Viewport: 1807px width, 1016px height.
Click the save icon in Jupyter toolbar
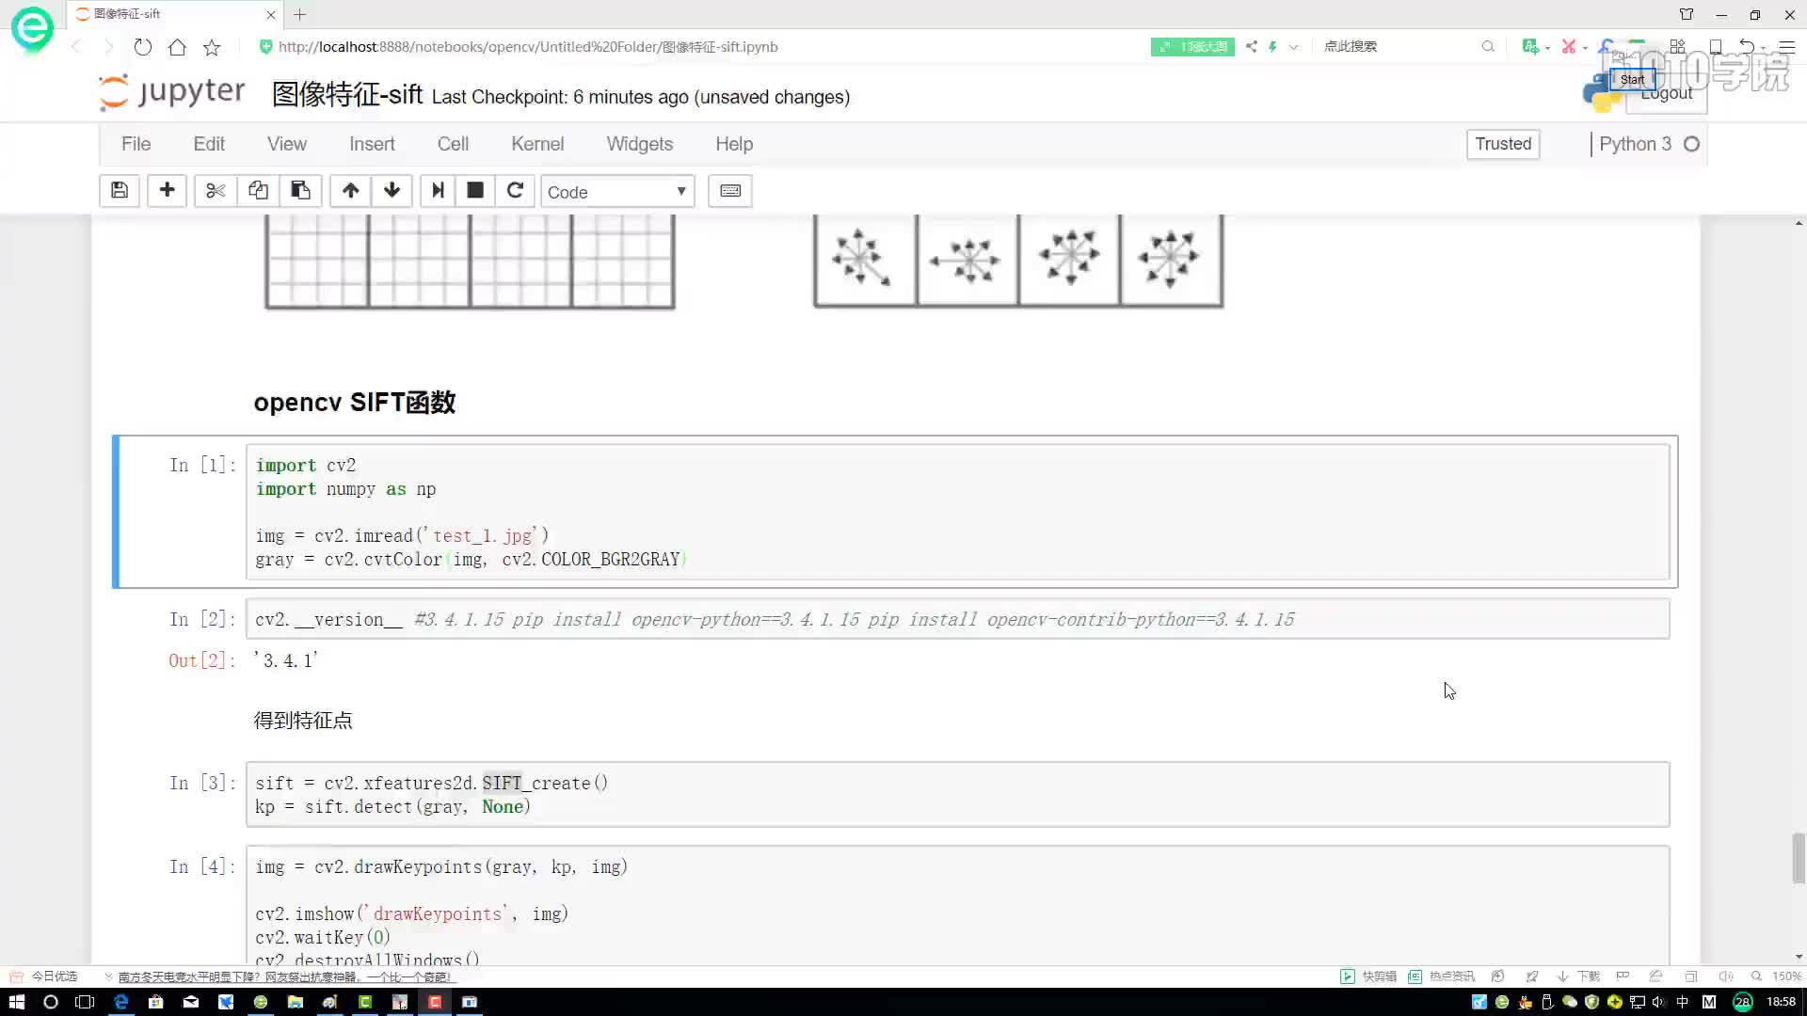(x=120, y=191)
